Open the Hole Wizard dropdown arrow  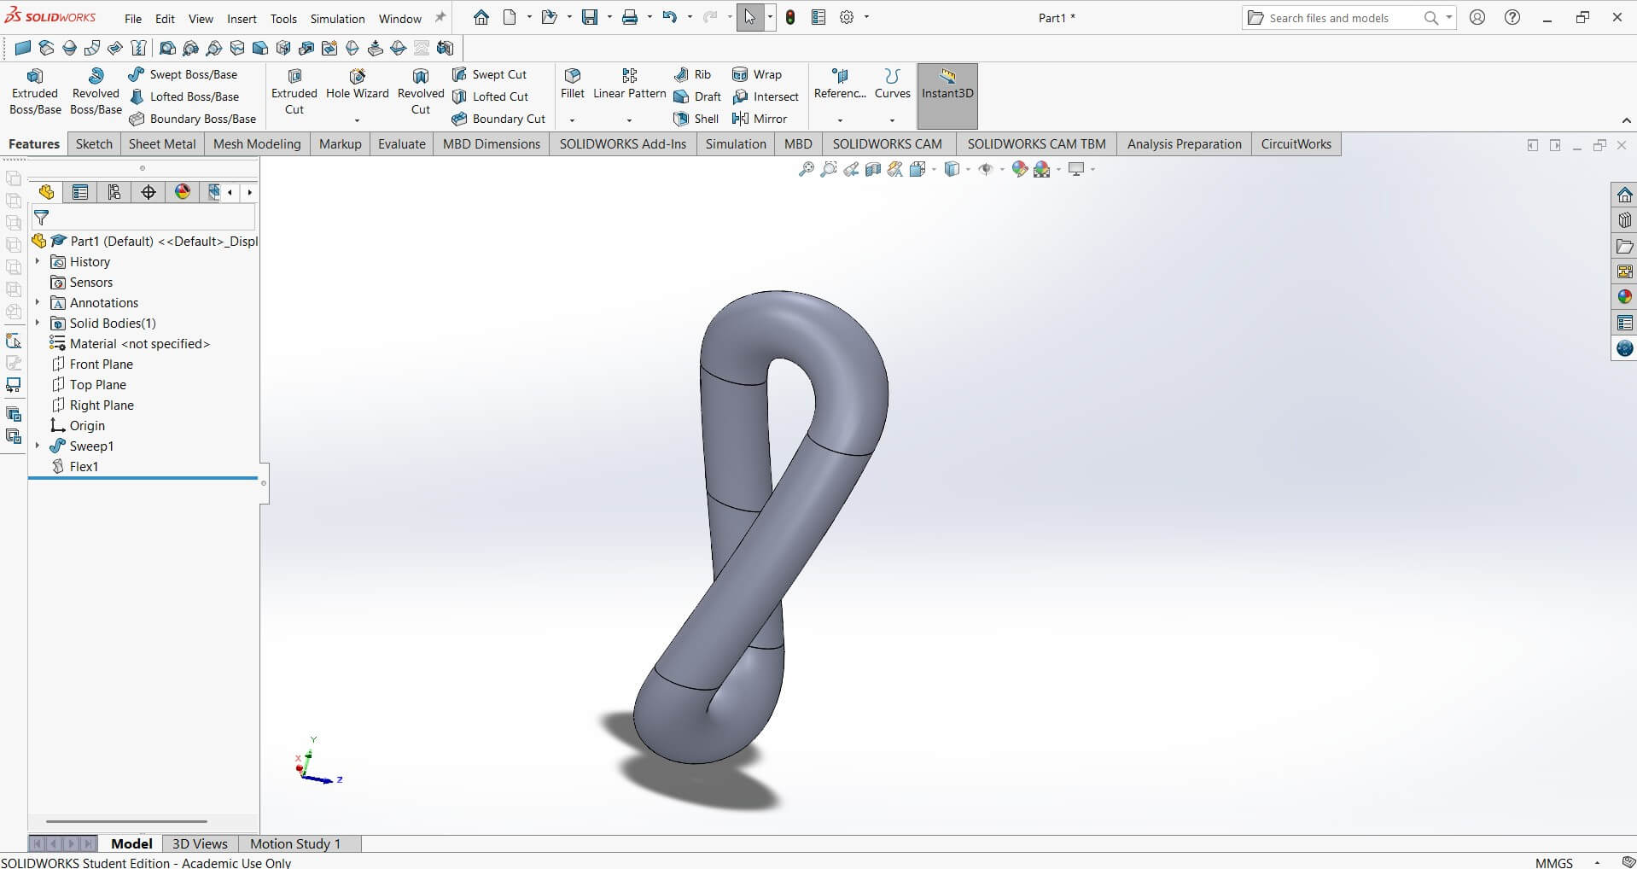click(x=357, y=120)
